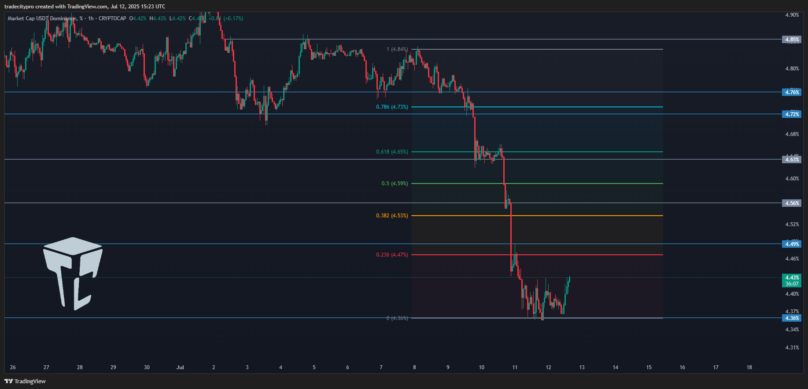Click the 4.90% price axis label
This screenshot has width=808, height=389.
[x=792, y=15]
